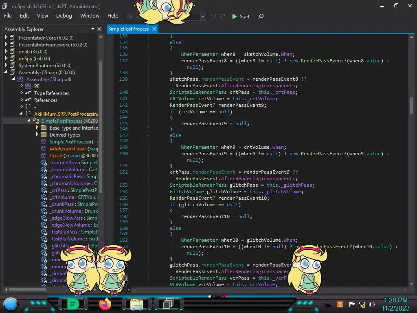Open the Assembly Explorer panel options dropdown

pyautogui.click(x=93, y=29)
